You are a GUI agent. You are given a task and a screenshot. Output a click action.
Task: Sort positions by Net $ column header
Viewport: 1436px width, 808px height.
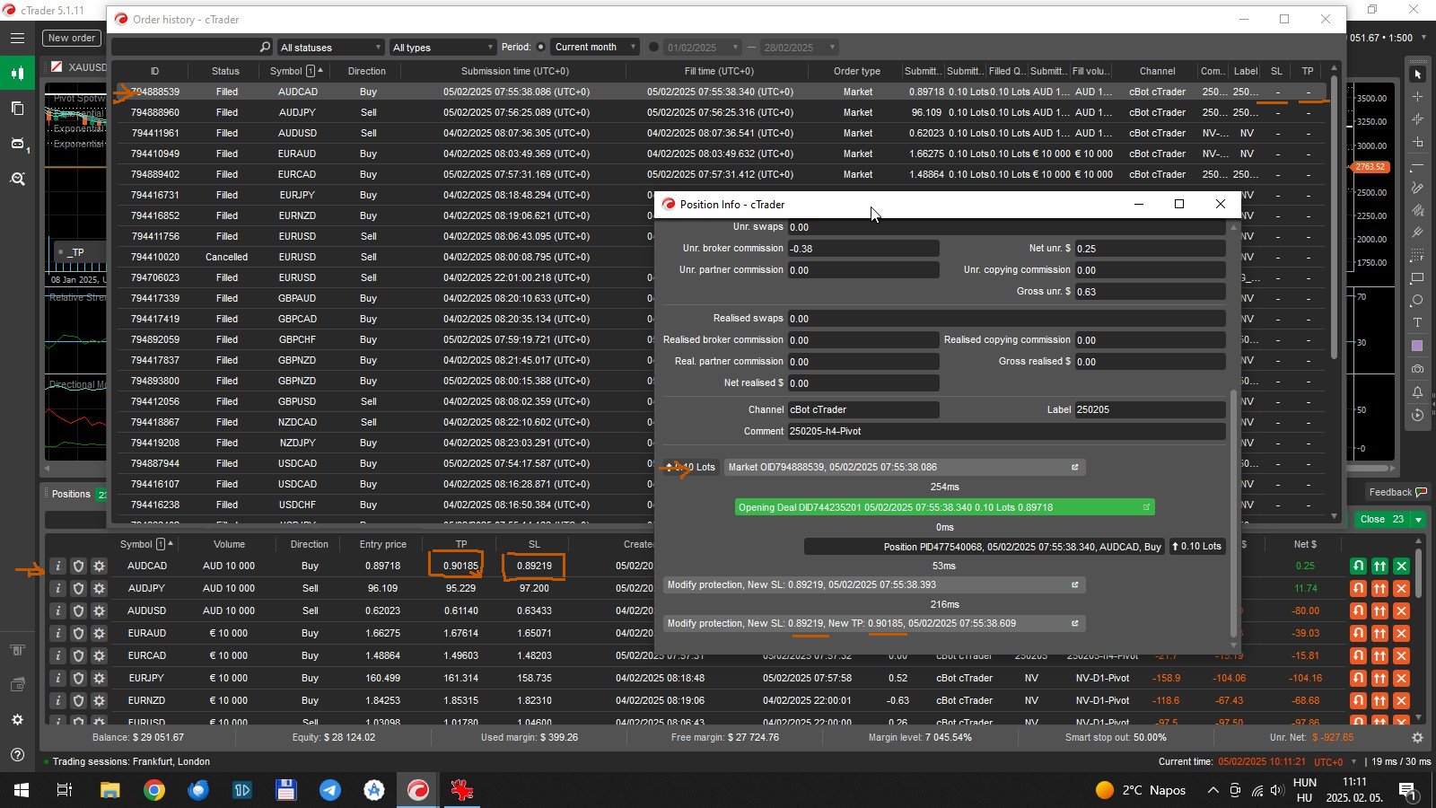[x=1305, y=544]
